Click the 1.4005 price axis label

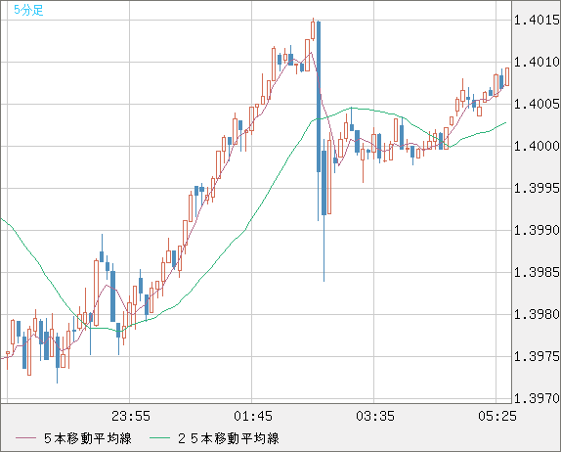click(537, 105)
